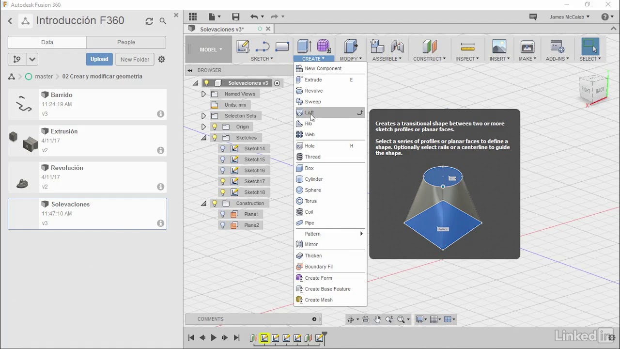Click the New Component assemble icon
Image resolution: width=620 pixels, height=349 pixels.
pyautogui.click(x=377, y=47)
